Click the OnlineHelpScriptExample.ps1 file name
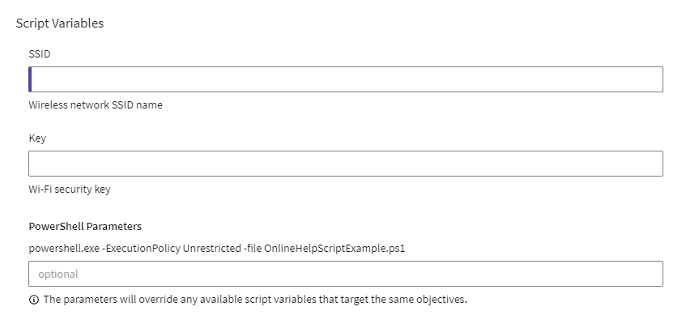The height and width of the screenshot is (328, 686). coord(334,249)
